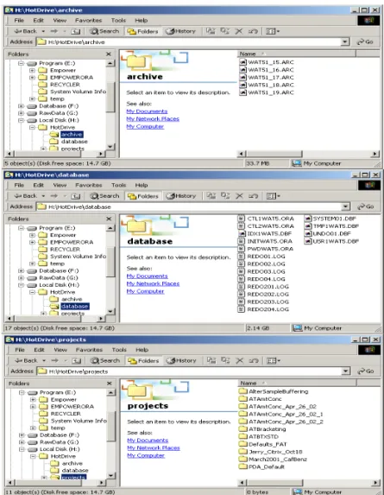Toggle Folders button in database window

click(x=143, y=196)
